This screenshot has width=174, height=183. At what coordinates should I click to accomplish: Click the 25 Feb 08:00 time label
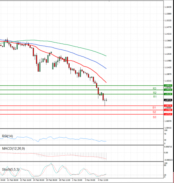click(52, 180)
